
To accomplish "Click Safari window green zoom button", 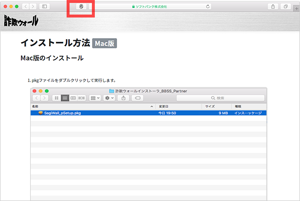I will [17, 6].
